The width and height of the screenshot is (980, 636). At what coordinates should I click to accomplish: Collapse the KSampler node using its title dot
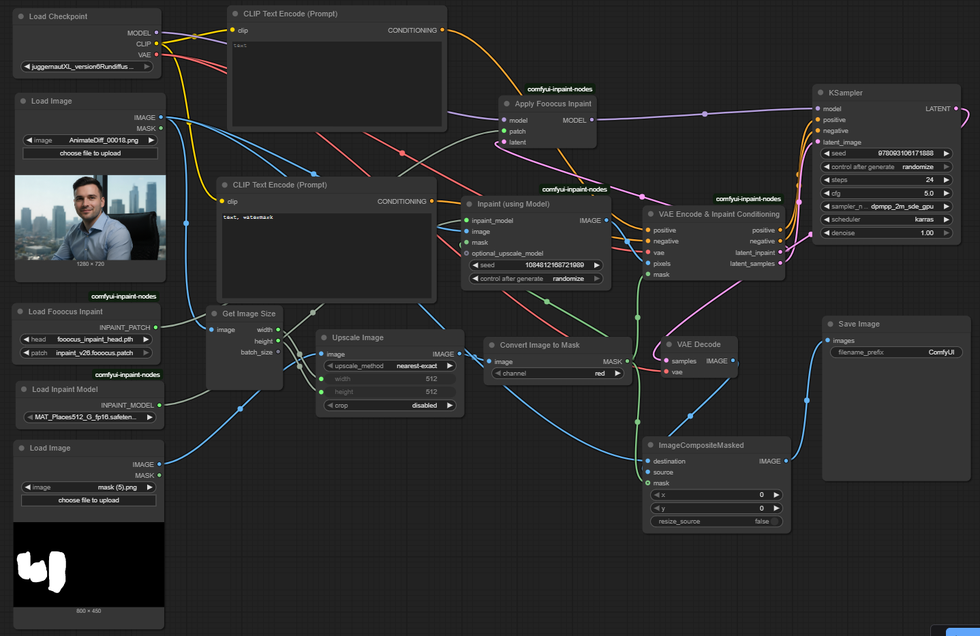820,93
